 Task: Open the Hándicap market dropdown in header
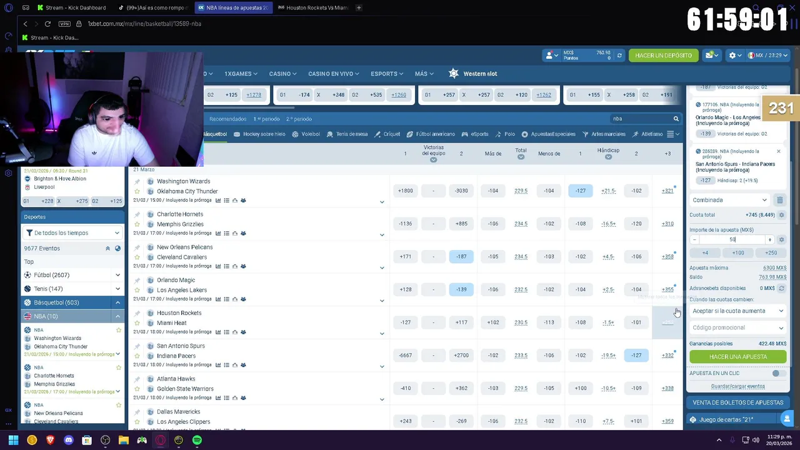(x=608, y=157)
